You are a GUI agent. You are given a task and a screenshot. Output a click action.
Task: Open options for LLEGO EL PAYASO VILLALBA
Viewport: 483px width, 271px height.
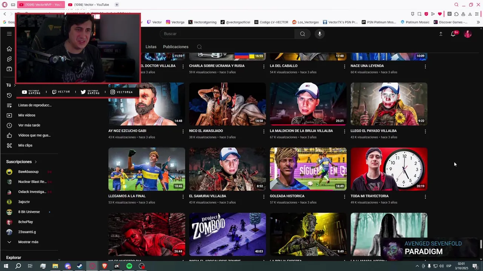[x=425, y=131]
